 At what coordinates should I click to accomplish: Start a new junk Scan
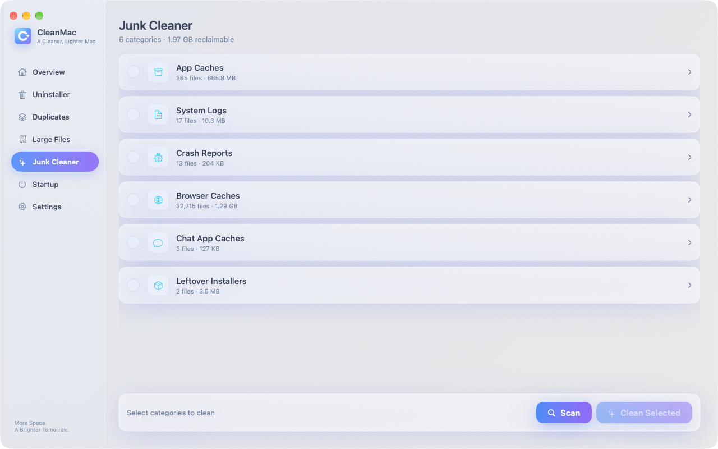(564, 413)
